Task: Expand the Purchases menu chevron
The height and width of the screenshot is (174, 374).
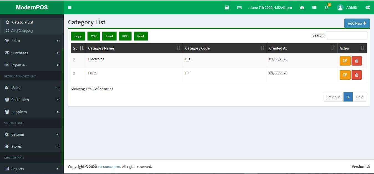Action: click(x=58, y=53)
